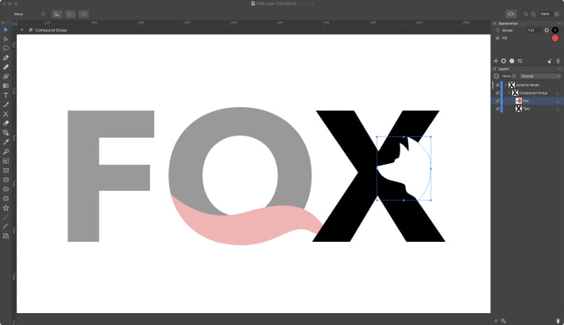564x325 pixels.
Task: Toggle visibility of Text layer
Action: 498,109
